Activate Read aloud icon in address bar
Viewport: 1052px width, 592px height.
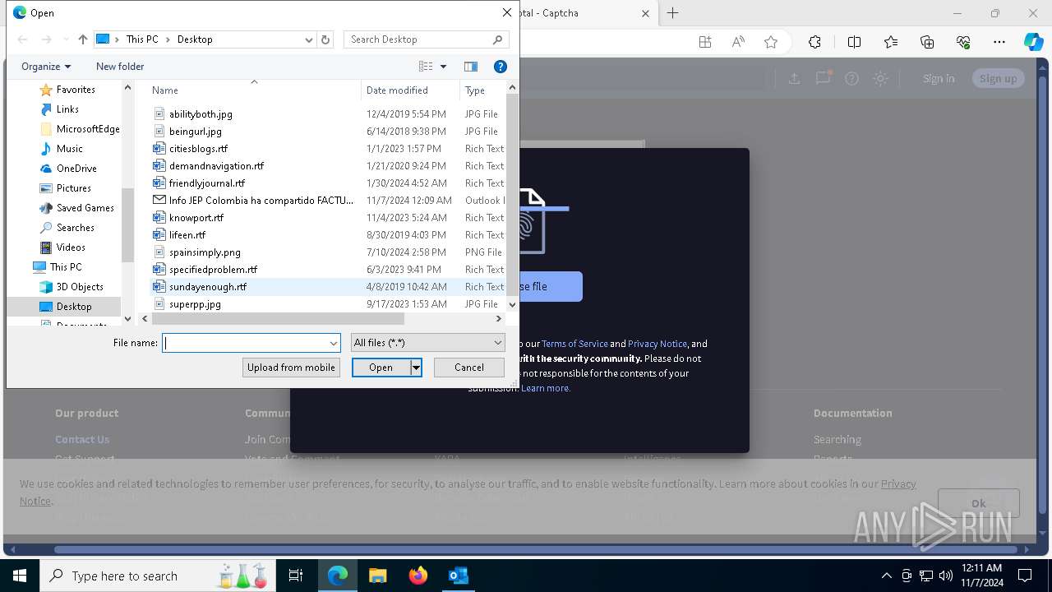click(738, 43)
